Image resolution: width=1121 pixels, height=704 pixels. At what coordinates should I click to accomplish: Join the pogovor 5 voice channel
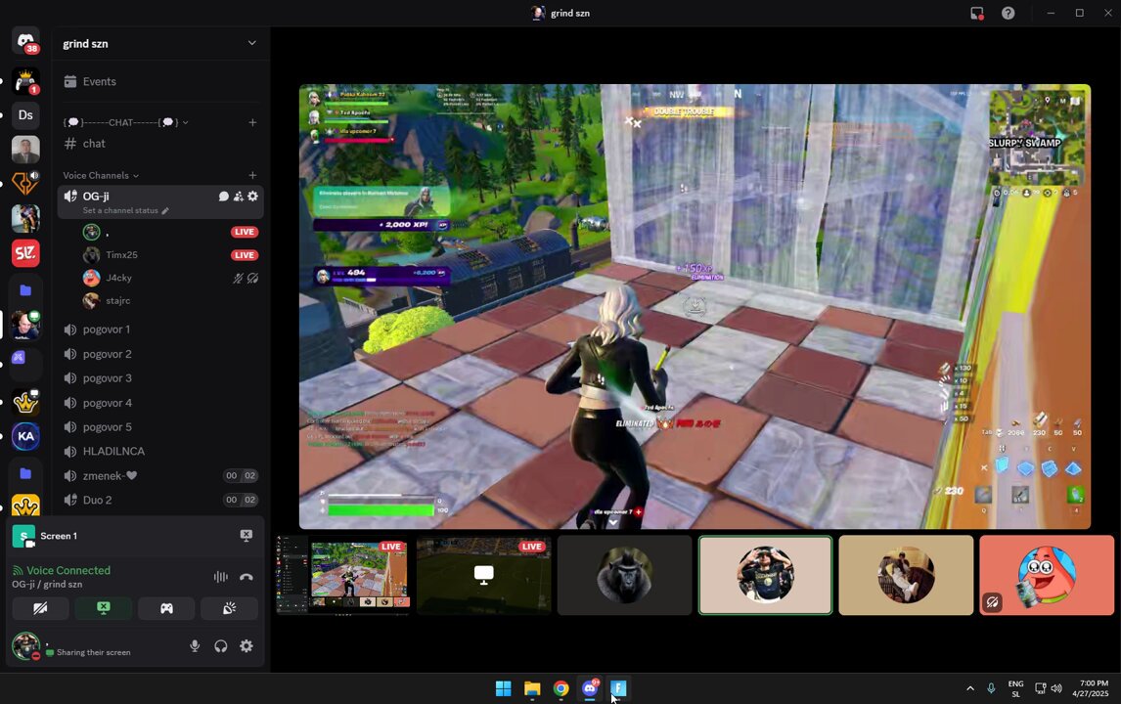tap(160, 426)
